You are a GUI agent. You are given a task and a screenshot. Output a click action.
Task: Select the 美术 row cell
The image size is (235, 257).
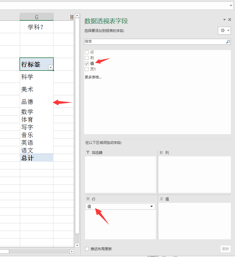point(37,89)
